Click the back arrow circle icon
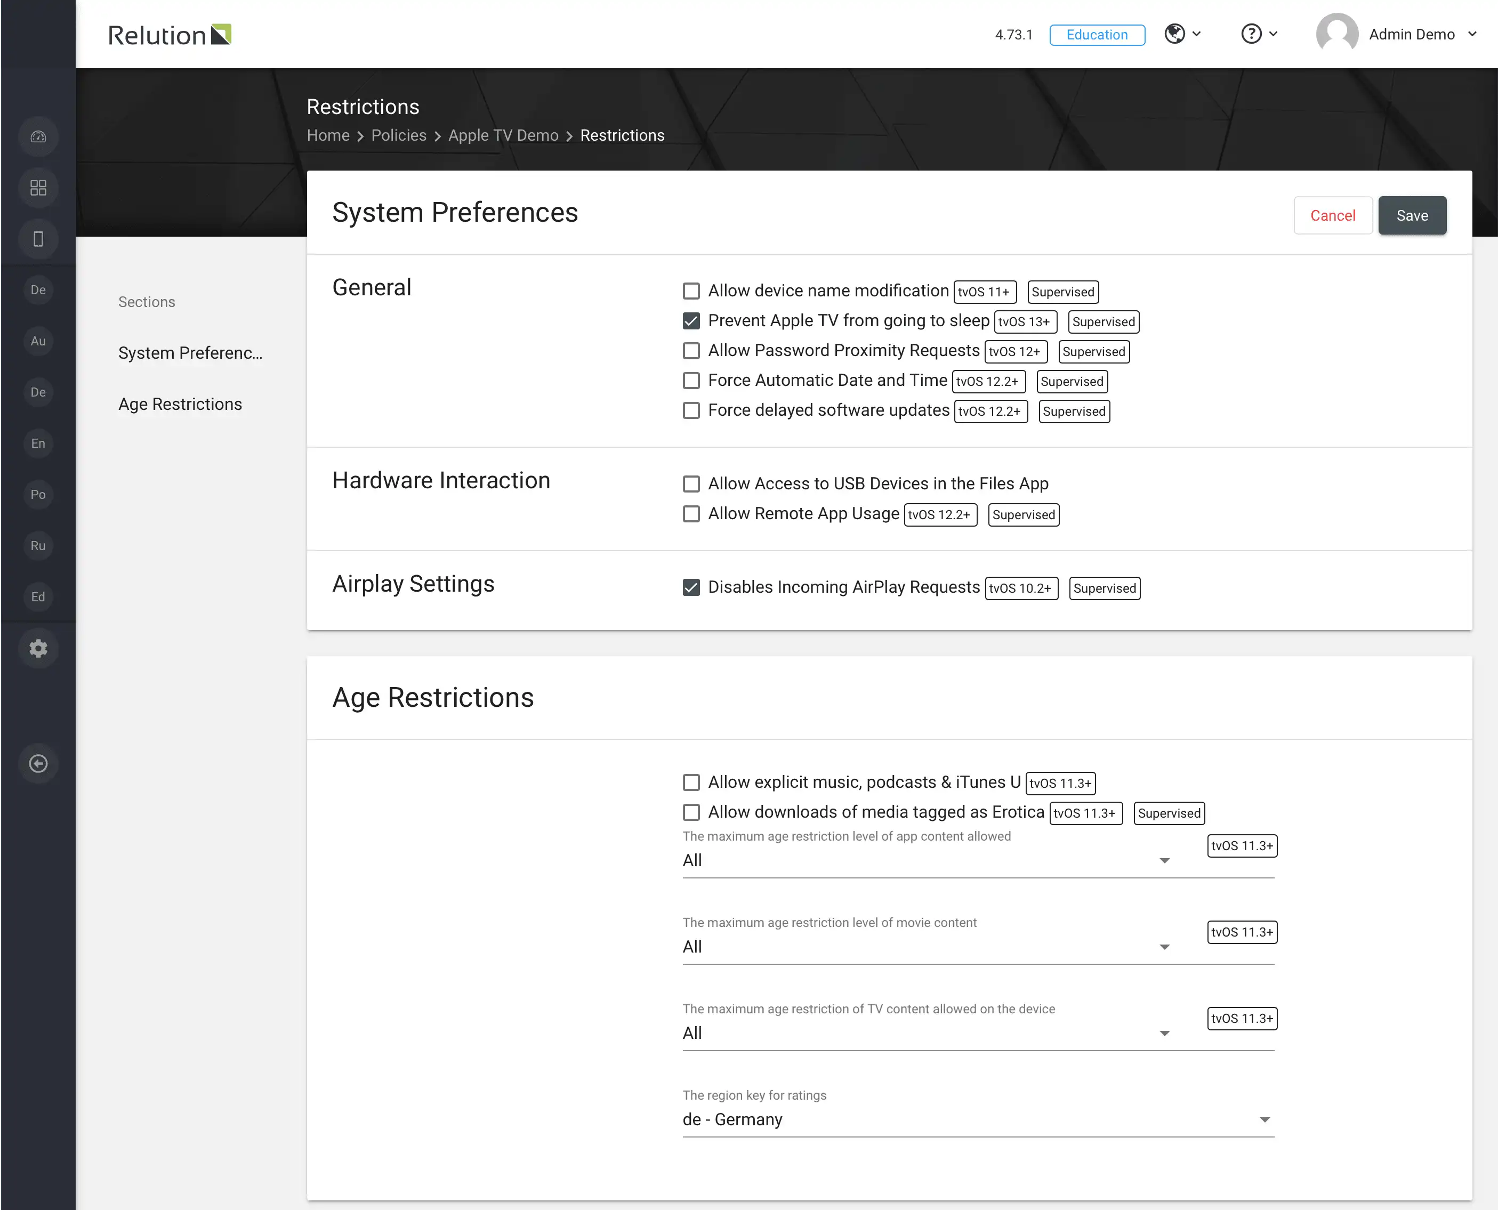This screenshot has width=1498, height=1210. pos(38,764)
